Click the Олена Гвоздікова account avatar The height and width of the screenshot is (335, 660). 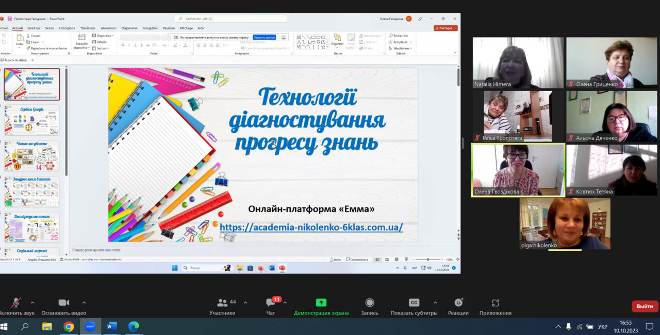click(x=408, y=19)
